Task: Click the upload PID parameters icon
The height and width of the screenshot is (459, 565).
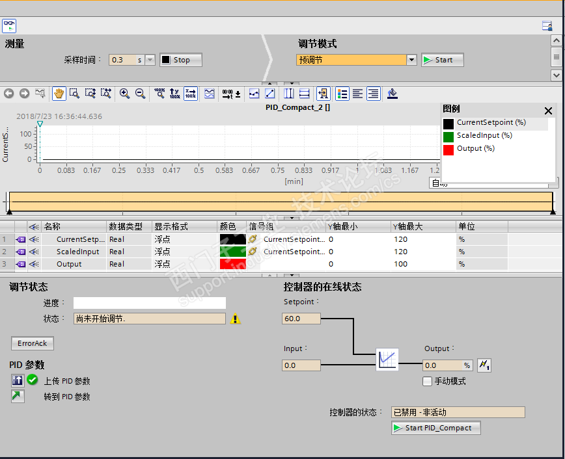Action: 18,380
